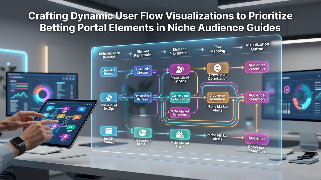The height and width of the screenshot is (180, 321).
Task: Select the teal Conversion Optimization node
Action: coord(180,97)
